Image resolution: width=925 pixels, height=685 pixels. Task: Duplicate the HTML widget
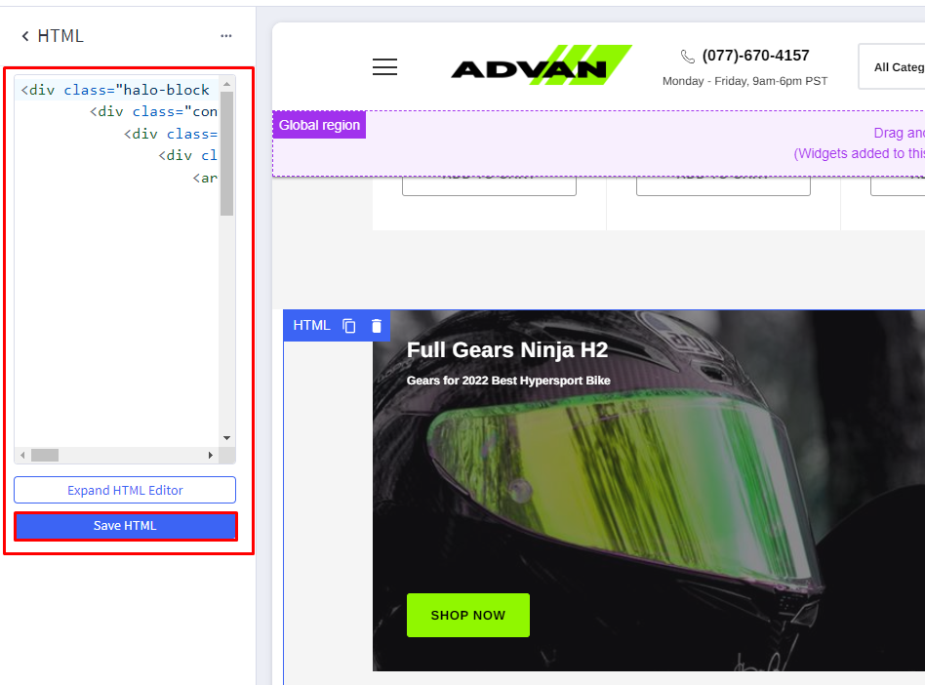point(349,326)
